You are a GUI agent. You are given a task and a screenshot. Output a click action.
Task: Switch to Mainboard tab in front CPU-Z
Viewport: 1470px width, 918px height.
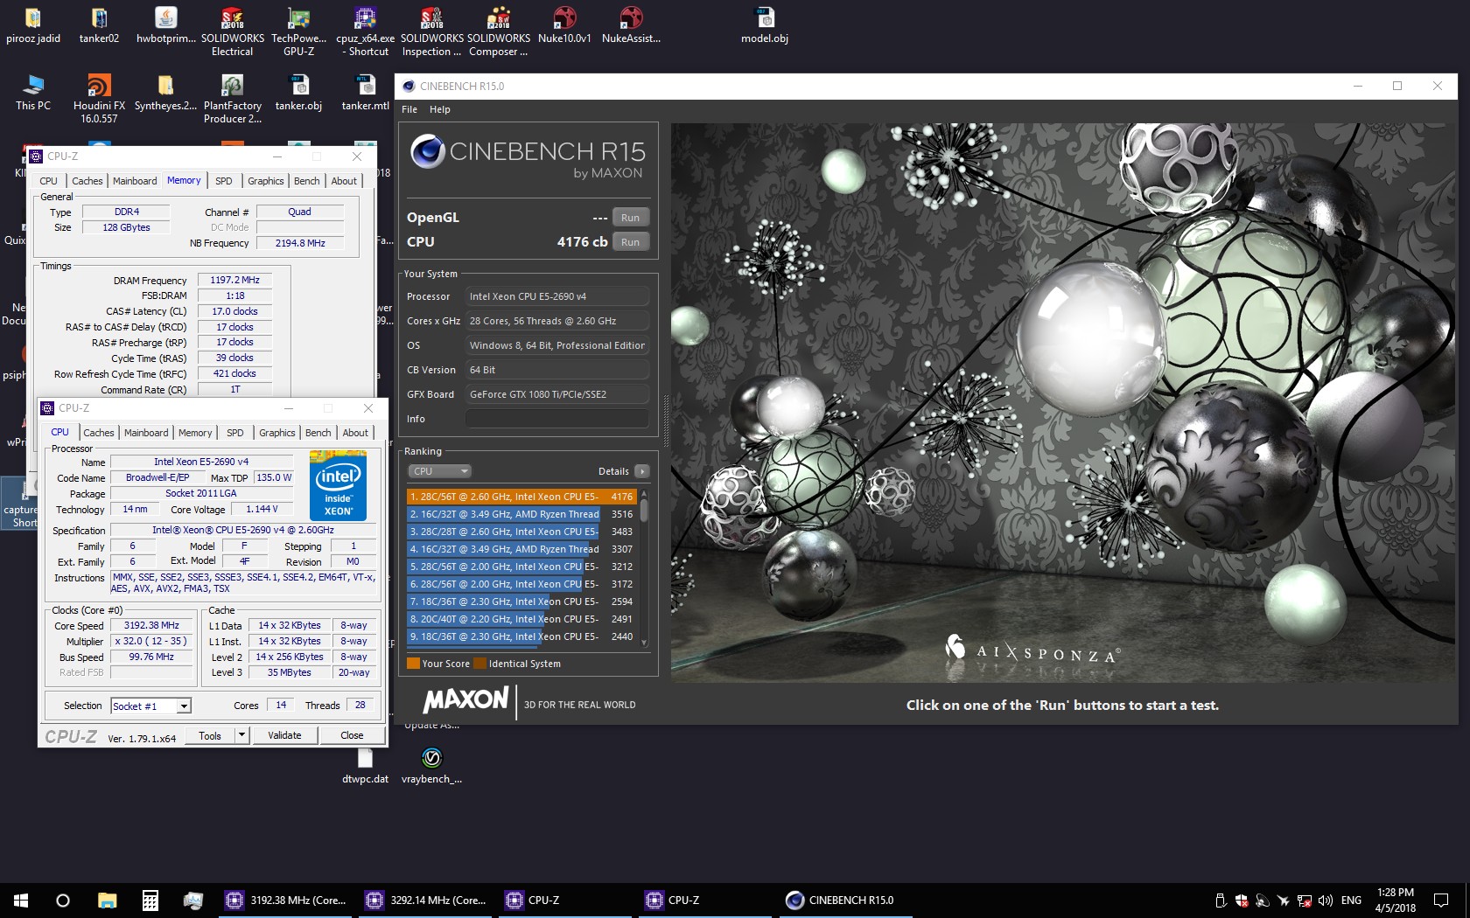[x=146, y=433]
